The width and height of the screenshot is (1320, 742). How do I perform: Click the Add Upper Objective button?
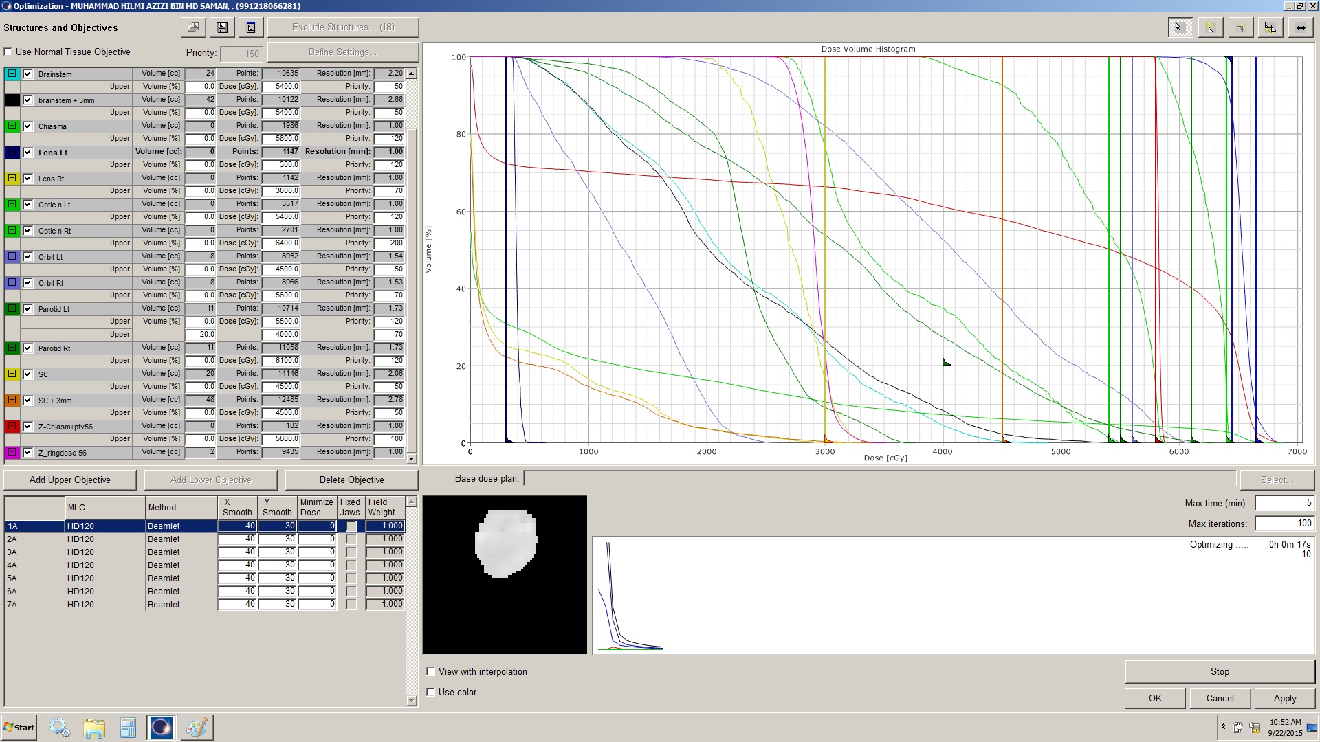click(70, 480)
